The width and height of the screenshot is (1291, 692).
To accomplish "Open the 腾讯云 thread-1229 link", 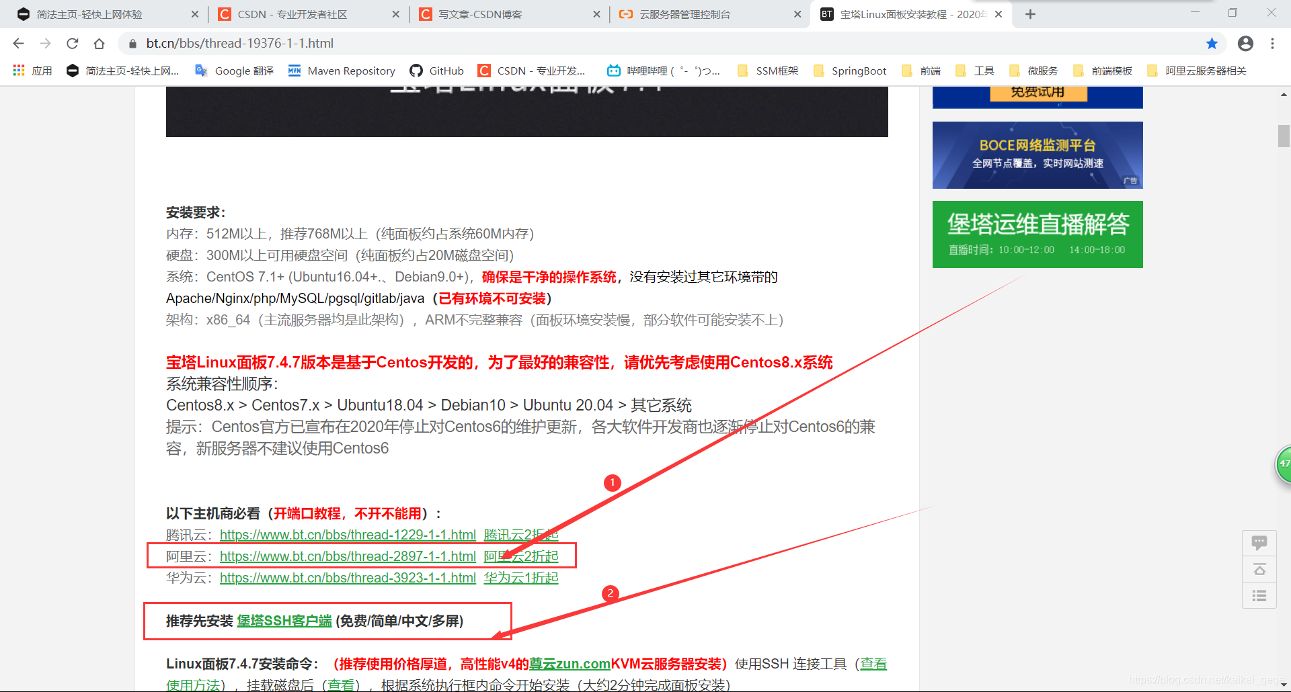I will (348, 535).
